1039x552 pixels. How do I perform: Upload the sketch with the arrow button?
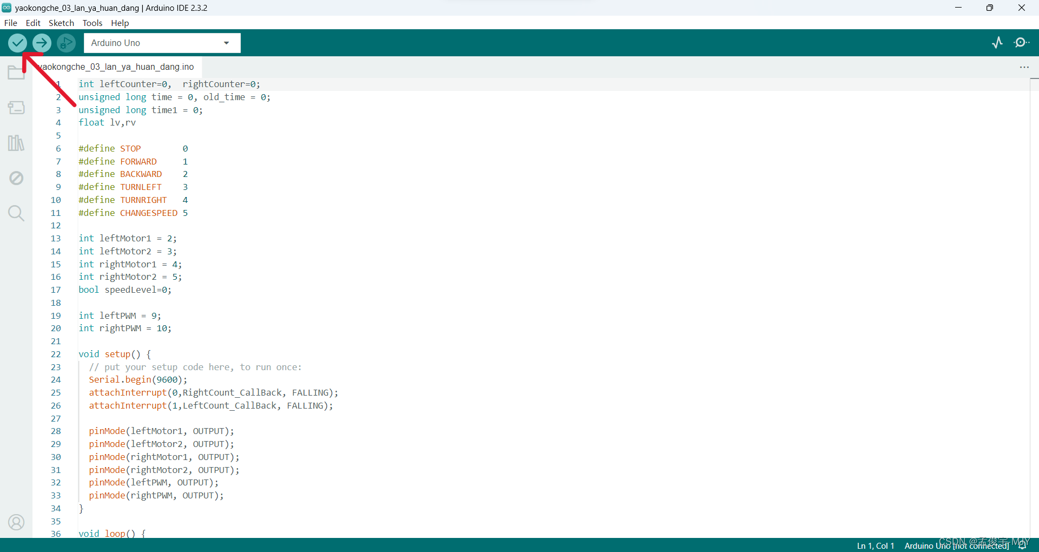pyautogui.click(x=42, y=43)
